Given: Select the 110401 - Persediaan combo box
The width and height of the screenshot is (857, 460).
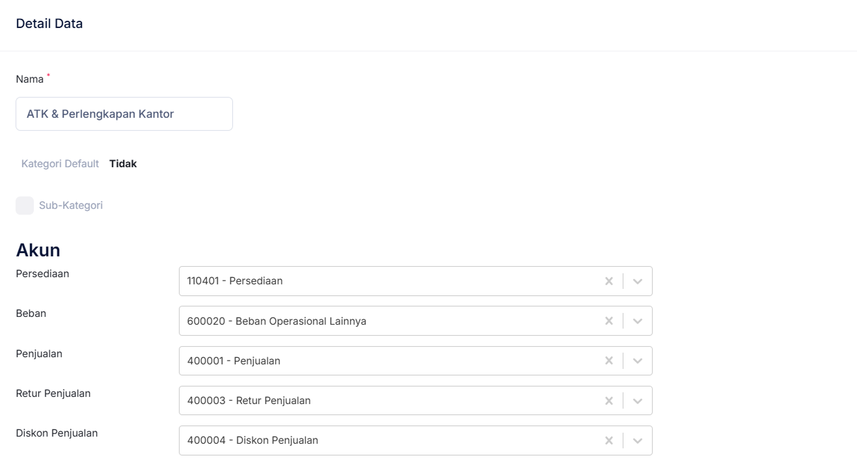Looking at the screenshot, I should (390, 281).
